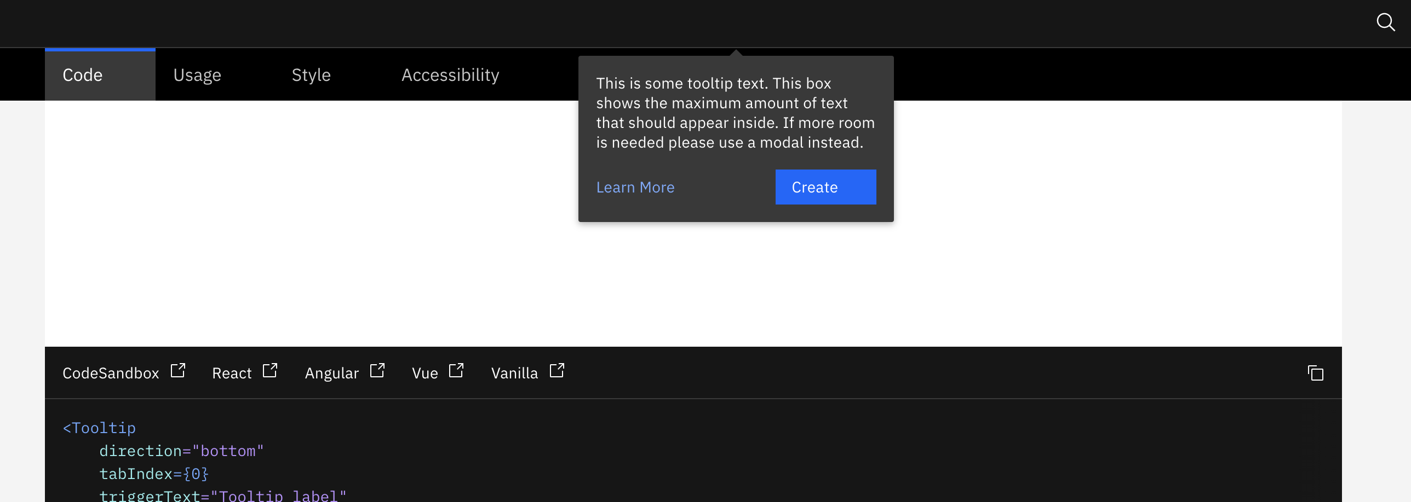Screen dimensions: 1411x502
Task: Open the CodeSandbox link
Action: pyautogui.click(x=111, y=373)
